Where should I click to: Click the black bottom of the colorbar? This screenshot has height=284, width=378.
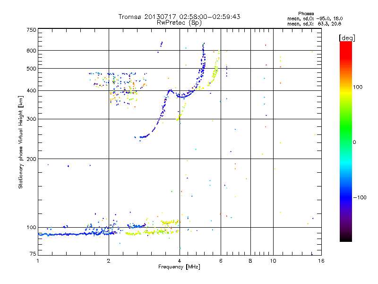346,238
